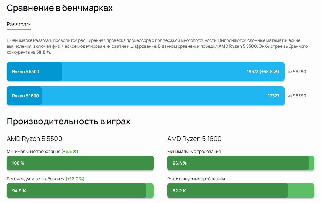Click the Ryzen 5 5500 benchmark bar label
Viewport: 321px width, 203px height.
pos(26,72)
